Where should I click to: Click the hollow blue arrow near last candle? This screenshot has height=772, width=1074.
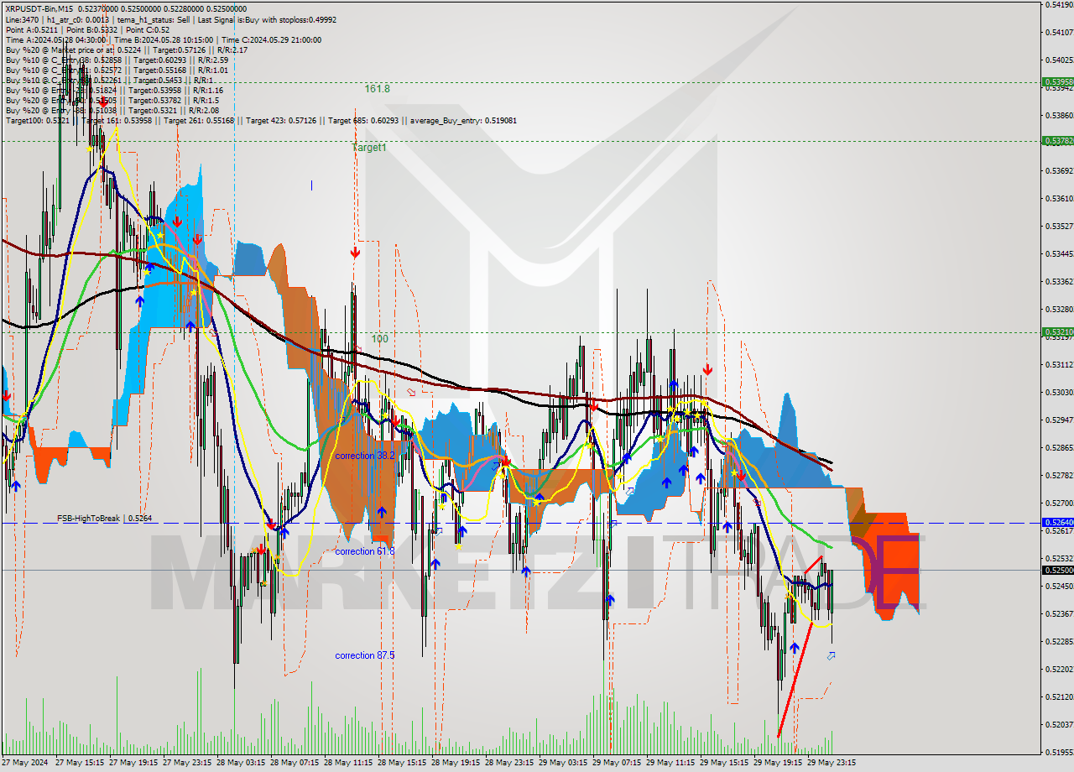pos(831,656)
